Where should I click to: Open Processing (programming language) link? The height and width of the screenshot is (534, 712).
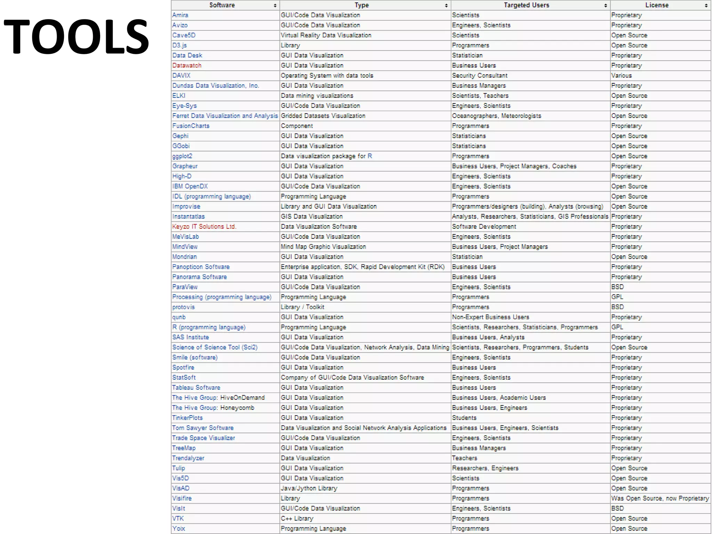tap(222, 298)
